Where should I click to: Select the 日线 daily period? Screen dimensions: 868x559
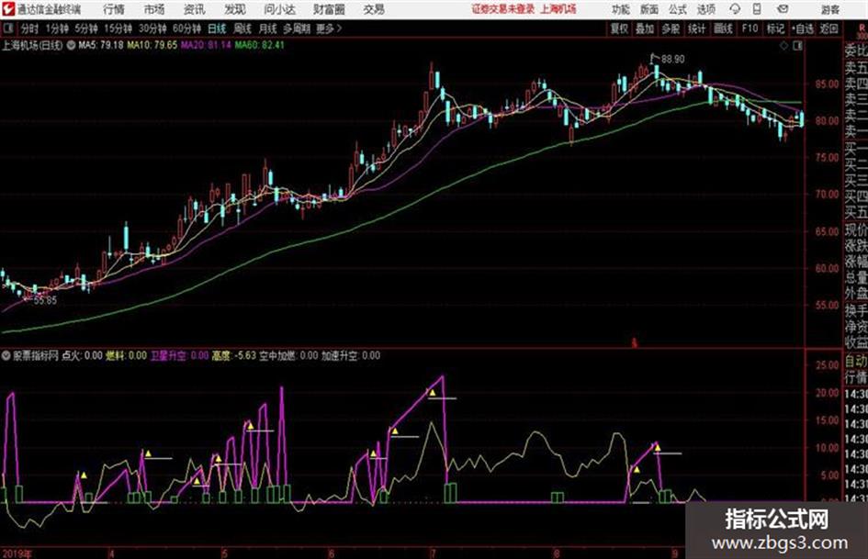217,28
